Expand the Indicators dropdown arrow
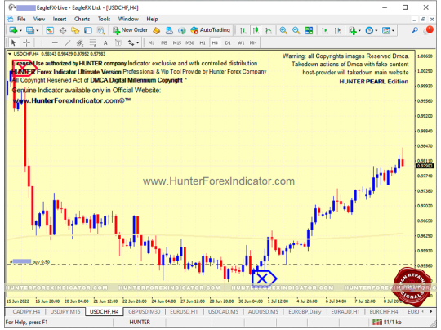 (359, 31)
